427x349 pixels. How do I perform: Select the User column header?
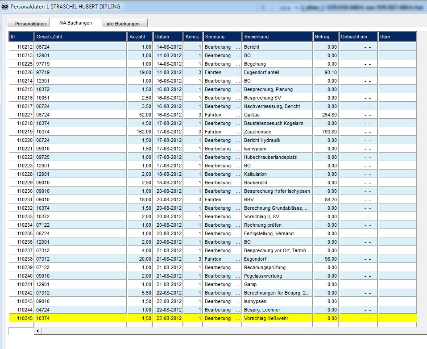(397, 37)
